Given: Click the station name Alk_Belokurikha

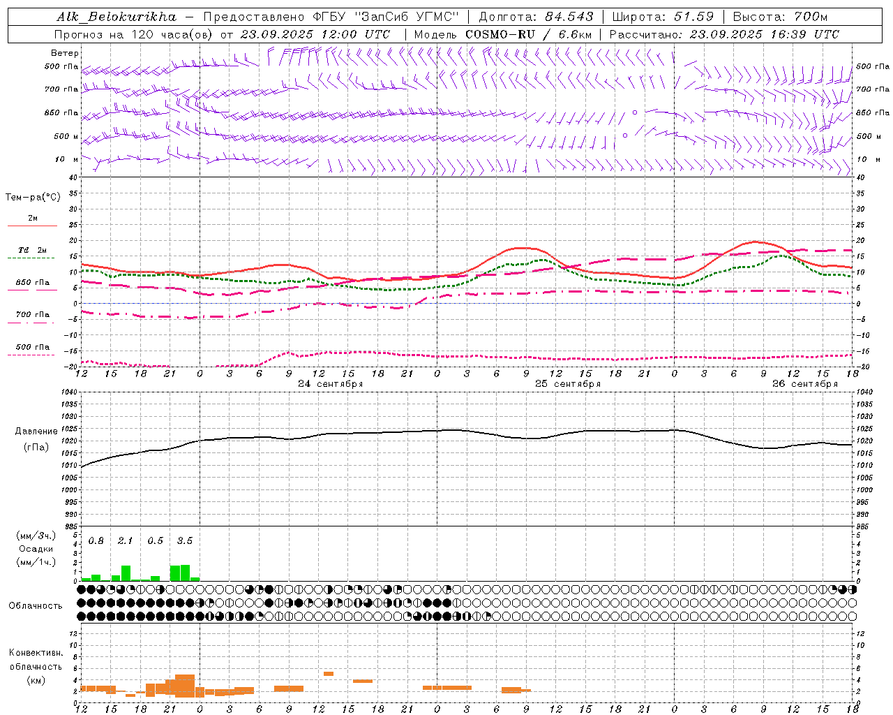Looking at the screenshot, I should (117, 17).
